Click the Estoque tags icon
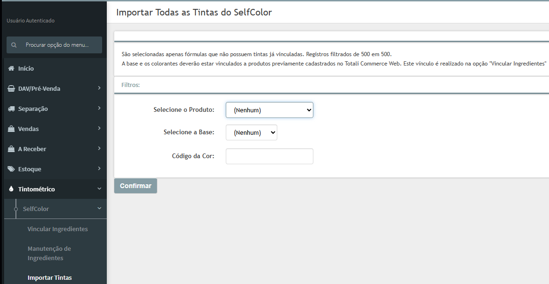The image size is (549, 284). point(11,169)
